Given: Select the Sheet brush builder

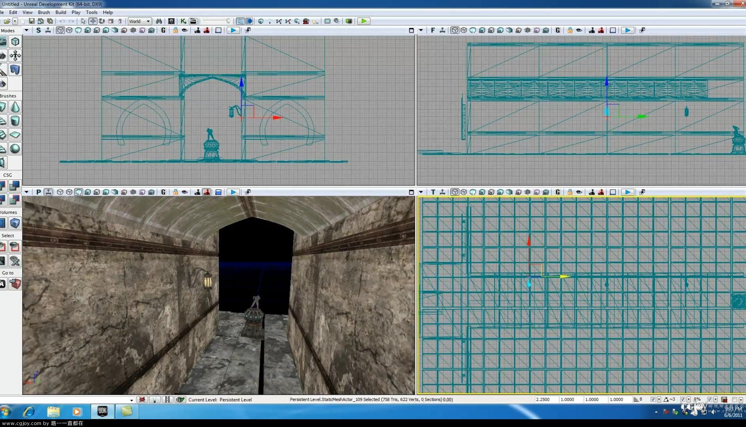Looking at the screenshot, I should 15,135.
